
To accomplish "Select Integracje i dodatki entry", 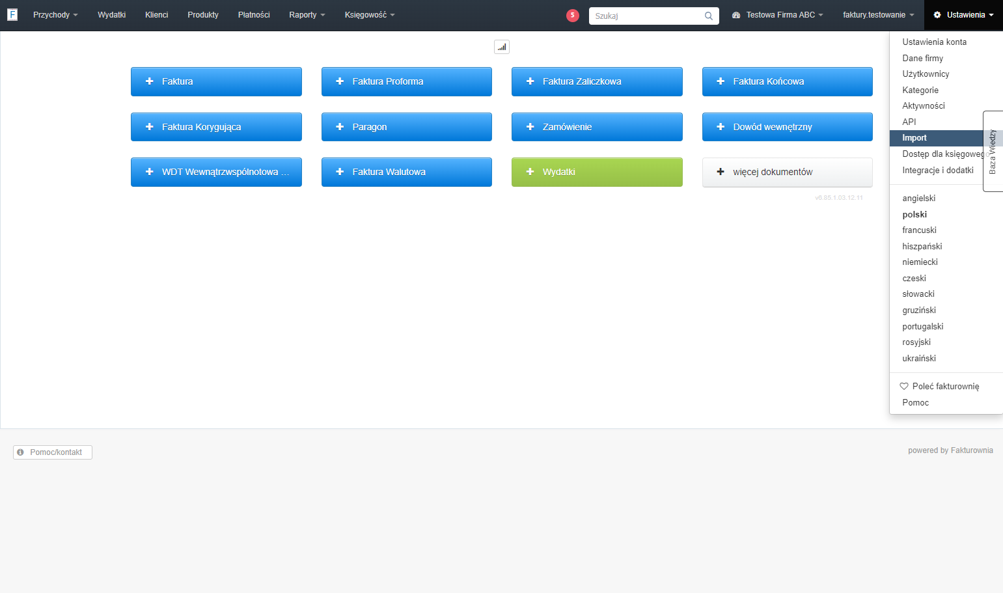I will (x=937, y=170).
